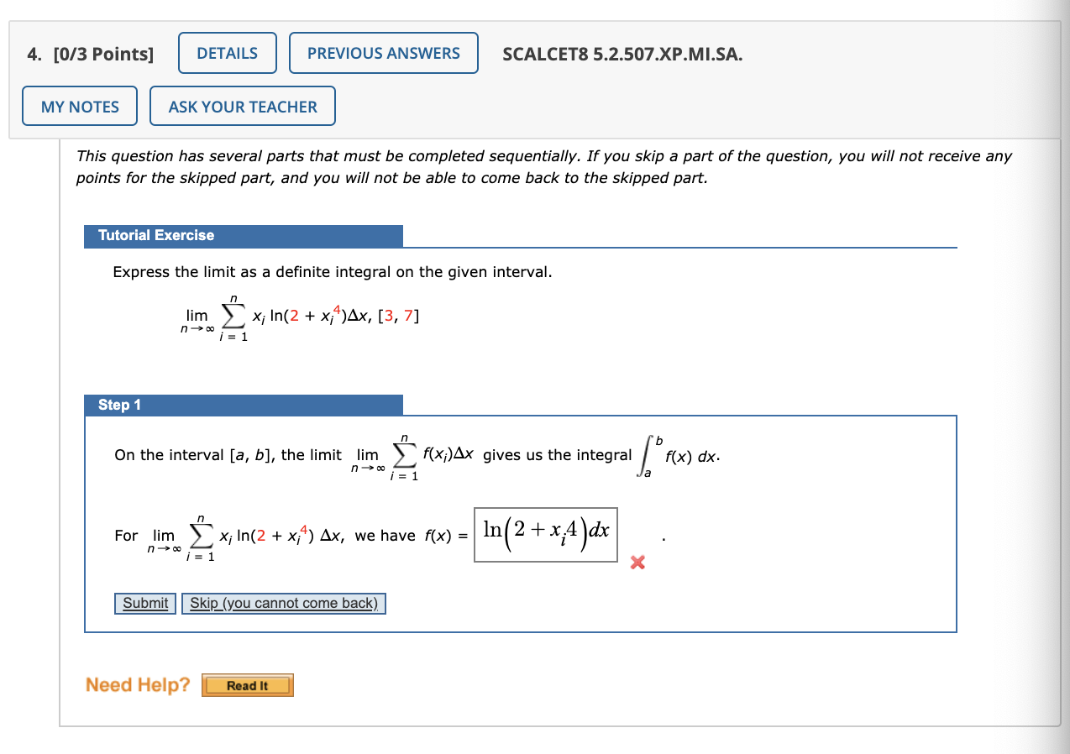Submit the answer for Step 1
This screenshot has height=754, width=1070.
(144, 603)
